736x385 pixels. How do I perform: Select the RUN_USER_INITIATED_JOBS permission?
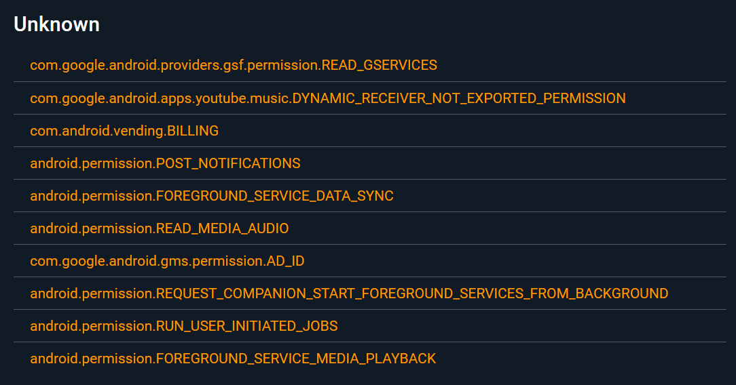pos(184,326)
